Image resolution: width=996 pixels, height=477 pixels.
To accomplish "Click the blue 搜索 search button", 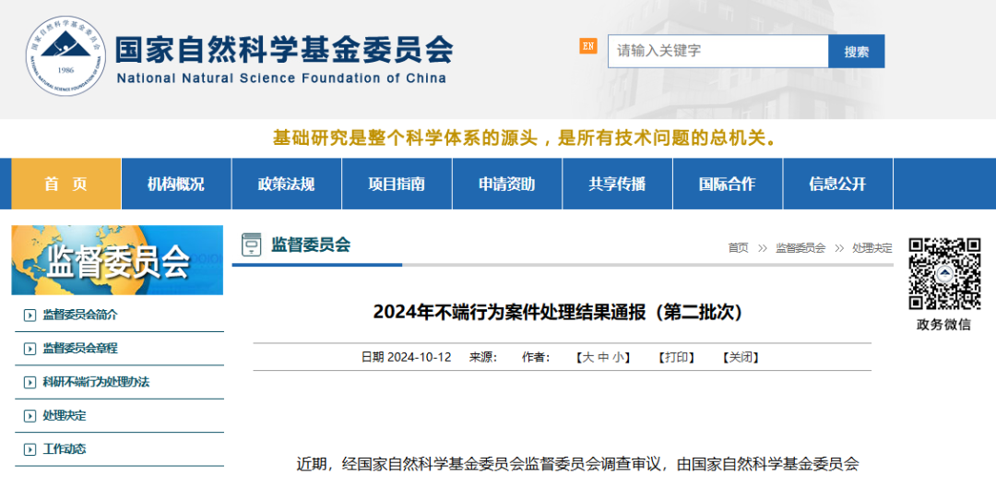I will pyautogui.click(x=856, y=52).
